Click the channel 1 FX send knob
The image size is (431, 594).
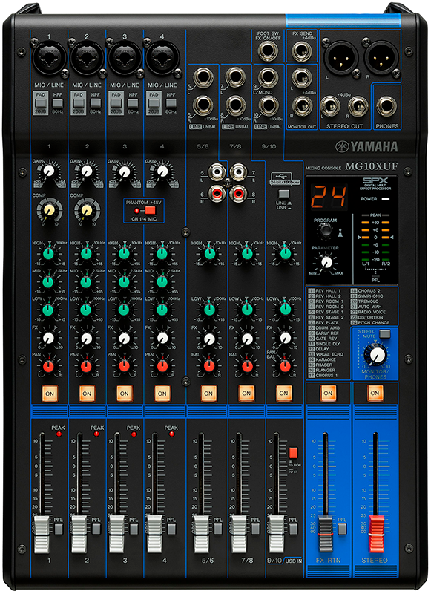pos(49,338)
